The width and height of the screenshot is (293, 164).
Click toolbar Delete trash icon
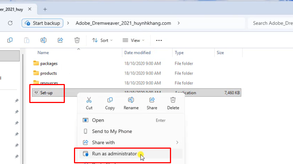[x=77, y=40]
